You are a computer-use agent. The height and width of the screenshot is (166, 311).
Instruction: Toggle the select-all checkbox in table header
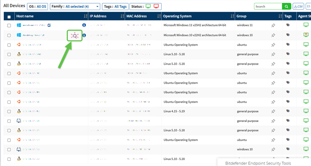[9, 16]
